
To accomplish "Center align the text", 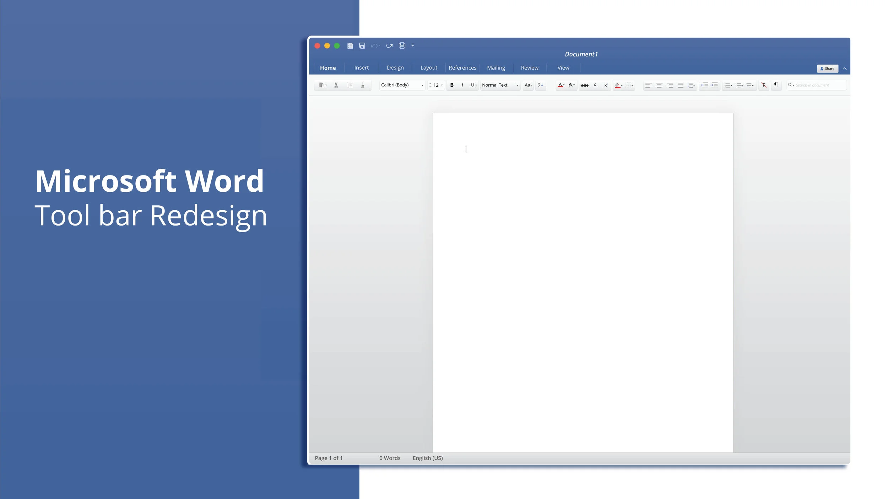I will (x=659, y=85).
